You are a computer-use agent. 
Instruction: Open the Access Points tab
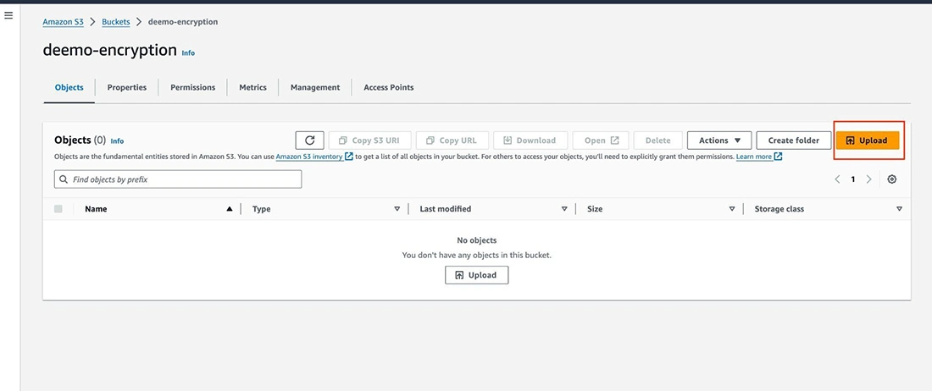(x=389, y=87)
